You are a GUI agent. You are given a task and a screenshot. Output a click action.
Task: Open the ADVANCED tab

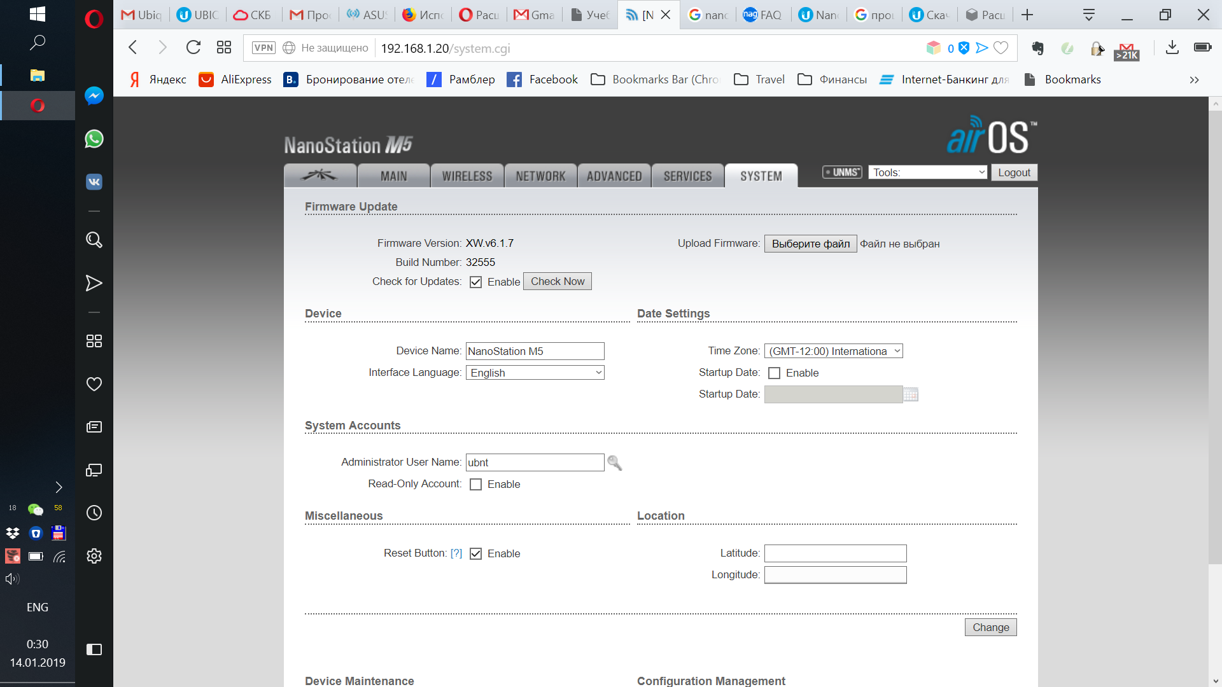click(x=614, y=176)
